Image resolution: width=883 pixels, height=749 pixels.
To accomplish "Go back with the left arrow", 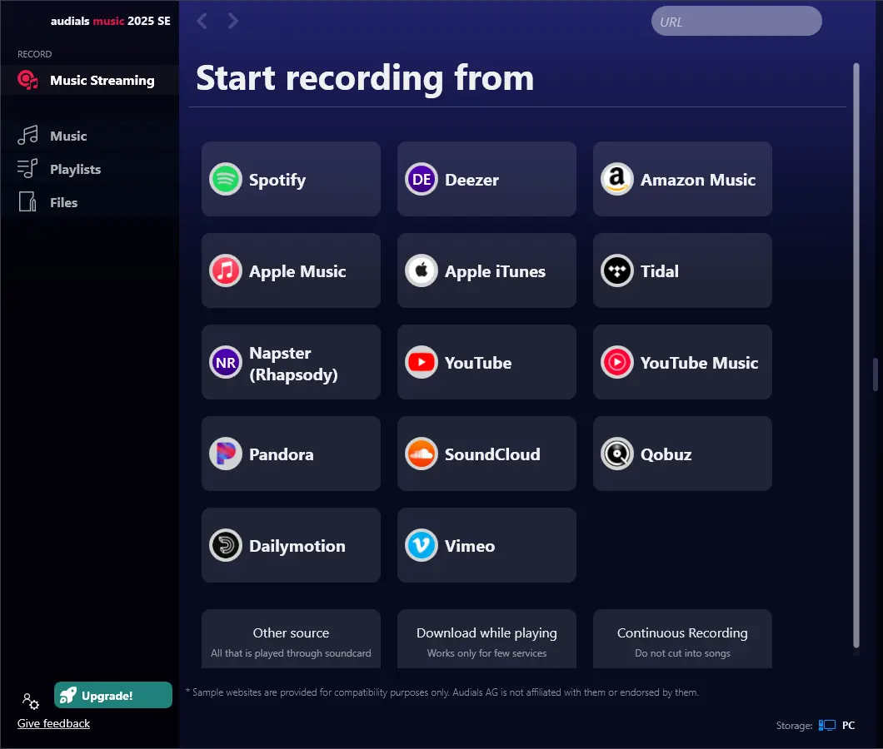I will [x=202, y=21].
